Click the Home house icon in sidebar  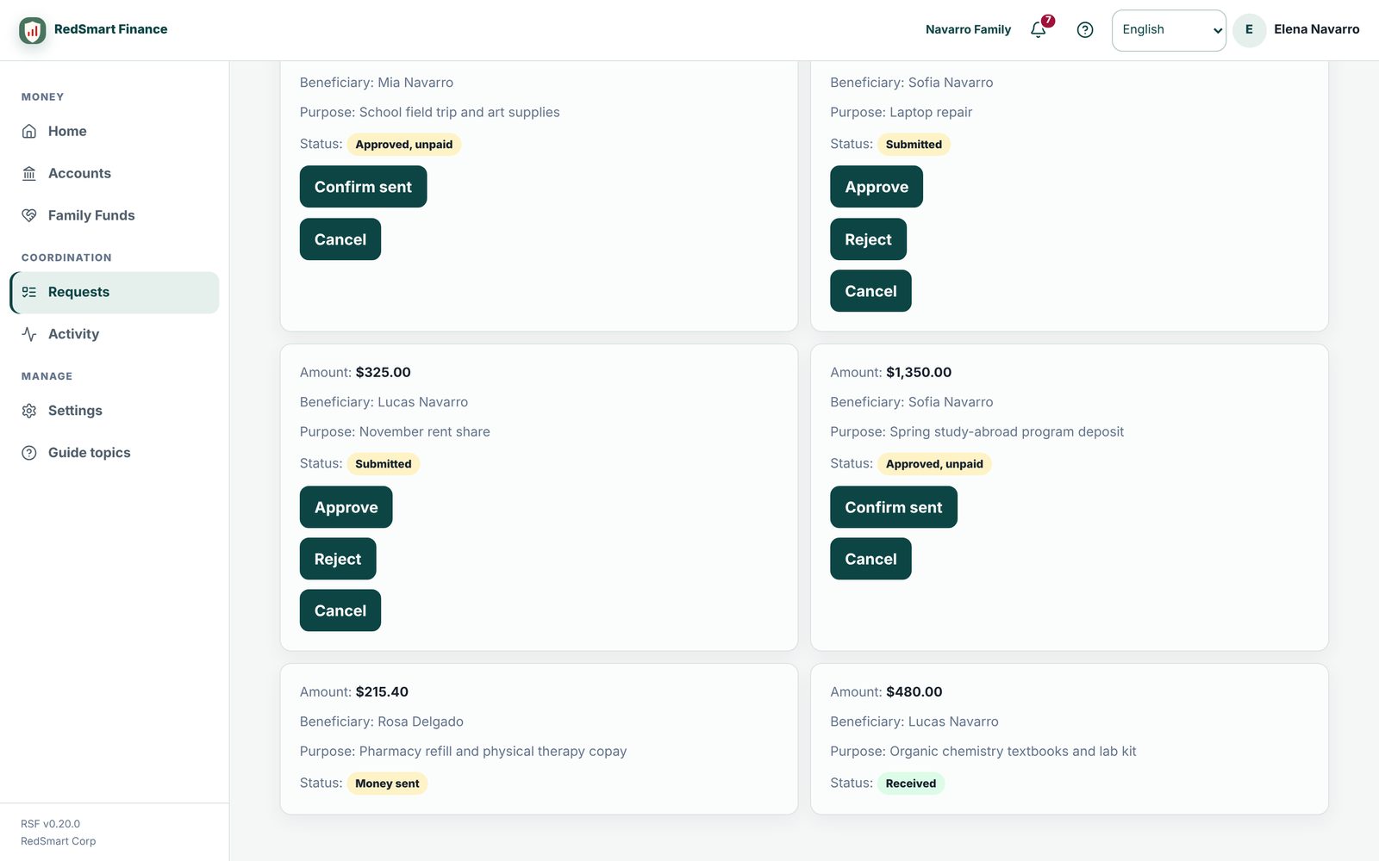pyautogui.click(x=29, y=131)
